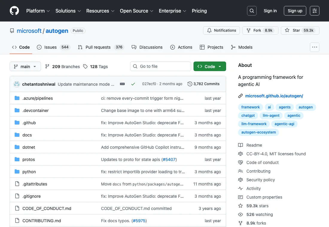
Task: Open pull request #5975 link
Action: pos(139,221)
